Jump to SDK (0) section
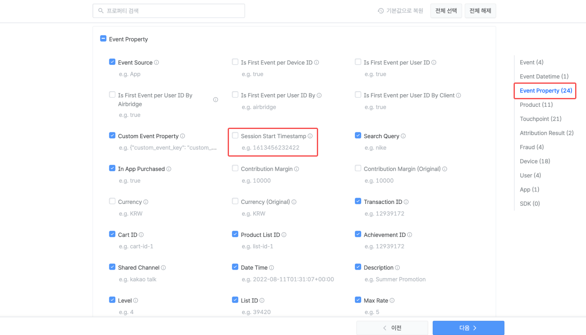 coord(530,204)
